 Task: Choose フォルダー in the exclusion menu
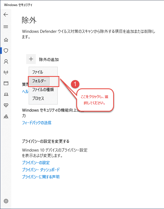point(39,81)
